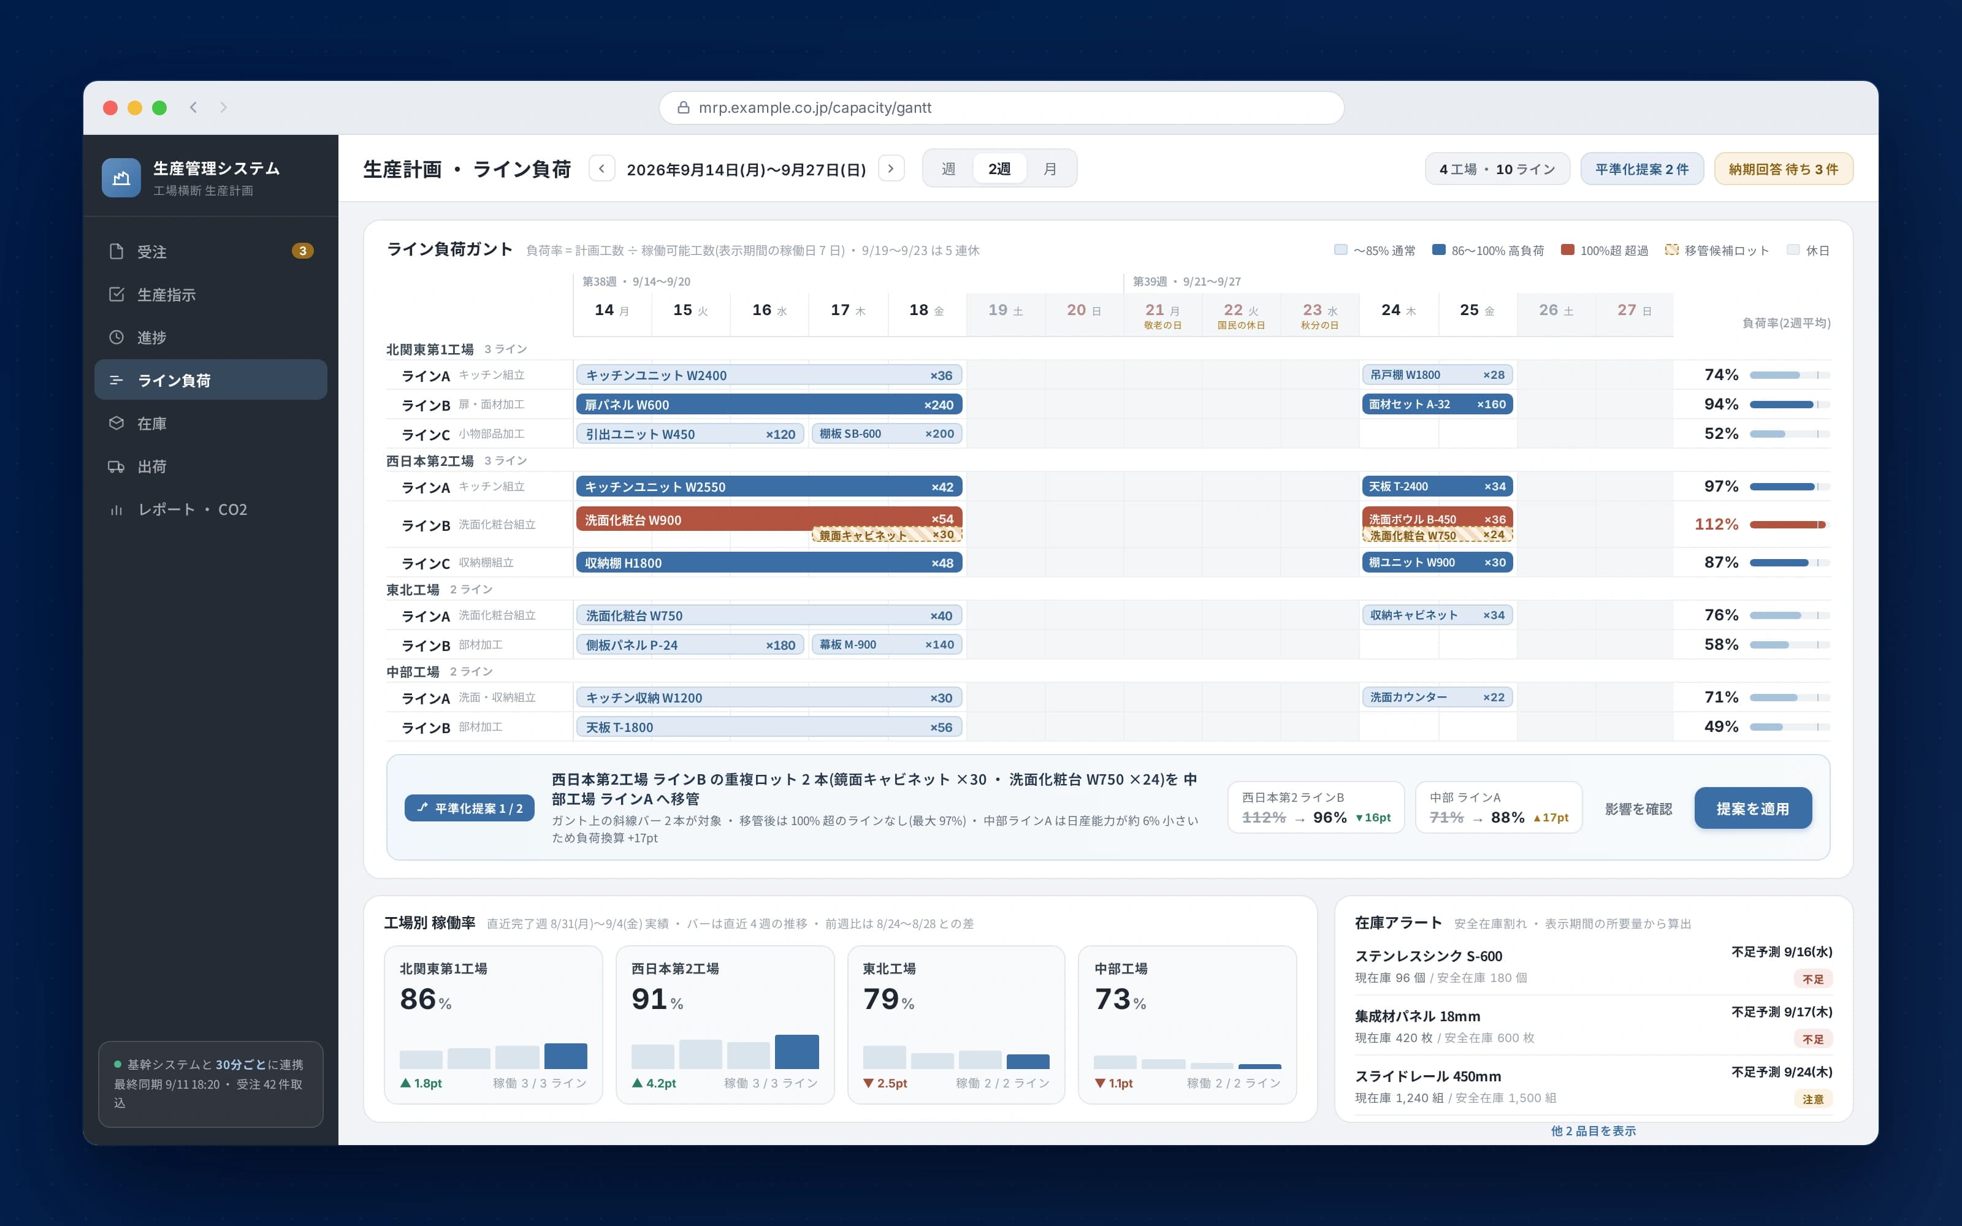This screenshot has width=1962, height=1226.
Task: Open 平準化提案 2件 button
Action: click(x=1642, y=169)
